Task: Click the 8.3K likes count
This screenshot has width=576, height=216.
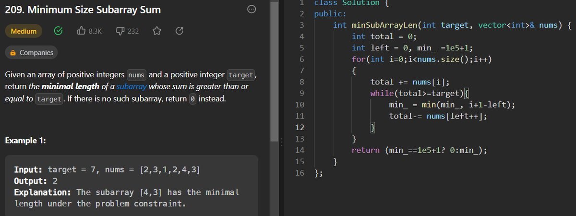Action: 96,31
